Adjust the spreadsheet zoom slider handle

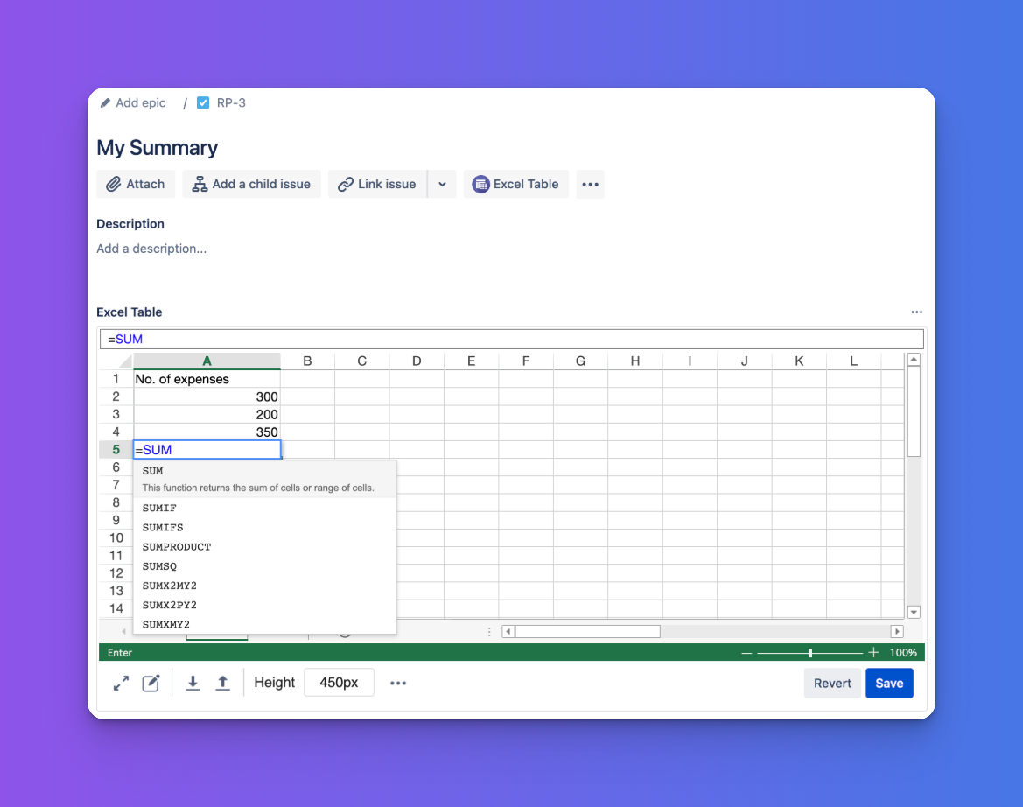point(810,653)
